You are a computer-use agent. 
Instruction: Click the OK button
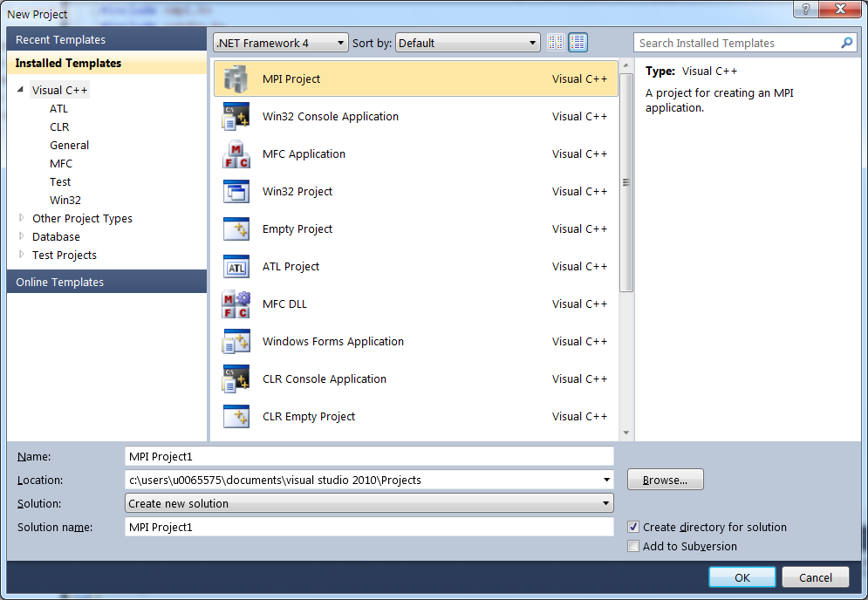click(x=742, y=577)
